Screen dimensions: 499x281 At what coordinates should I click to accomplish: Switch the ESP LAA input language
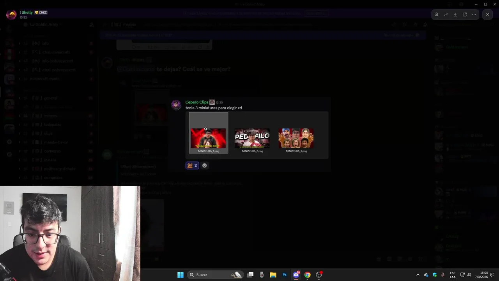point(453,275)
